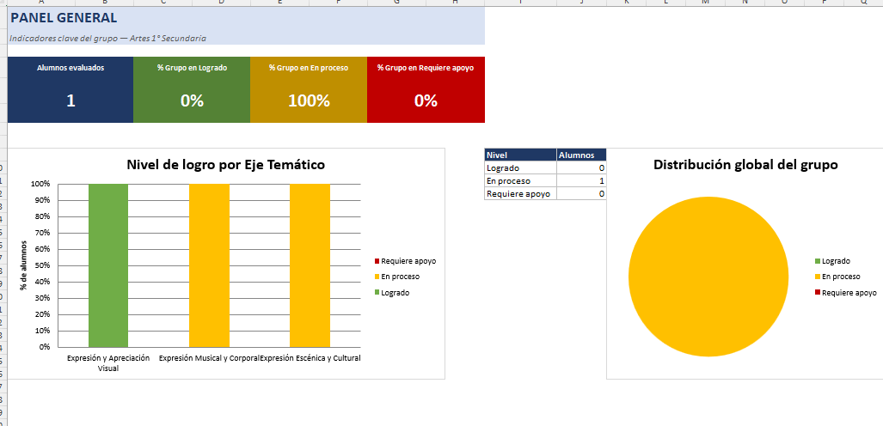This screenshot has height=426, width=883.
Task: Click the Alumnos count 0 for Requiere apoyo row
Action: [581, 193]
